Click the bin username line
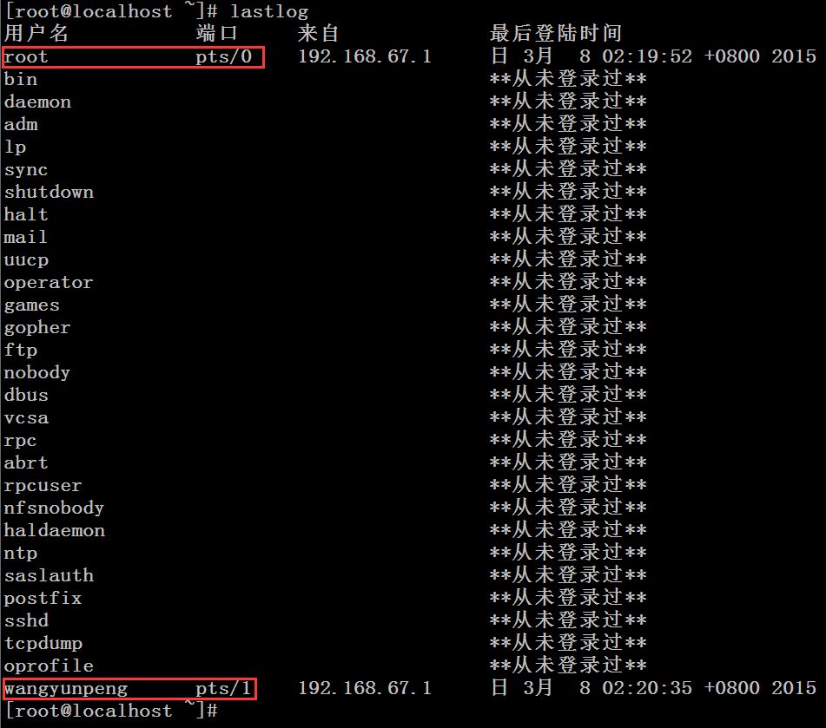The image size is (826, 728). click(21, 79)
